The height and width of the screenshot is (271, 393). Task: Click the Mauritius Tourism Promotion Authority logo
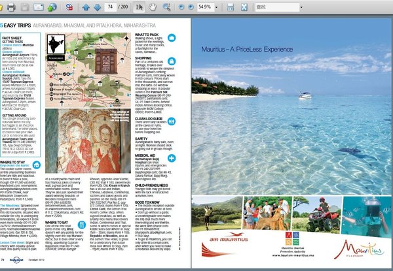(x=292, y=242)
